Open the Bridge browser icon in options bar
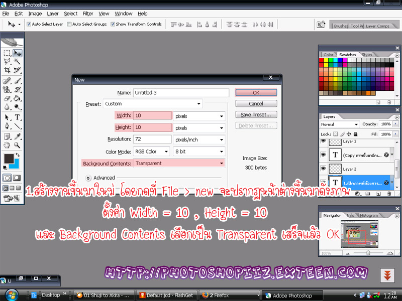 coord(321,25)
